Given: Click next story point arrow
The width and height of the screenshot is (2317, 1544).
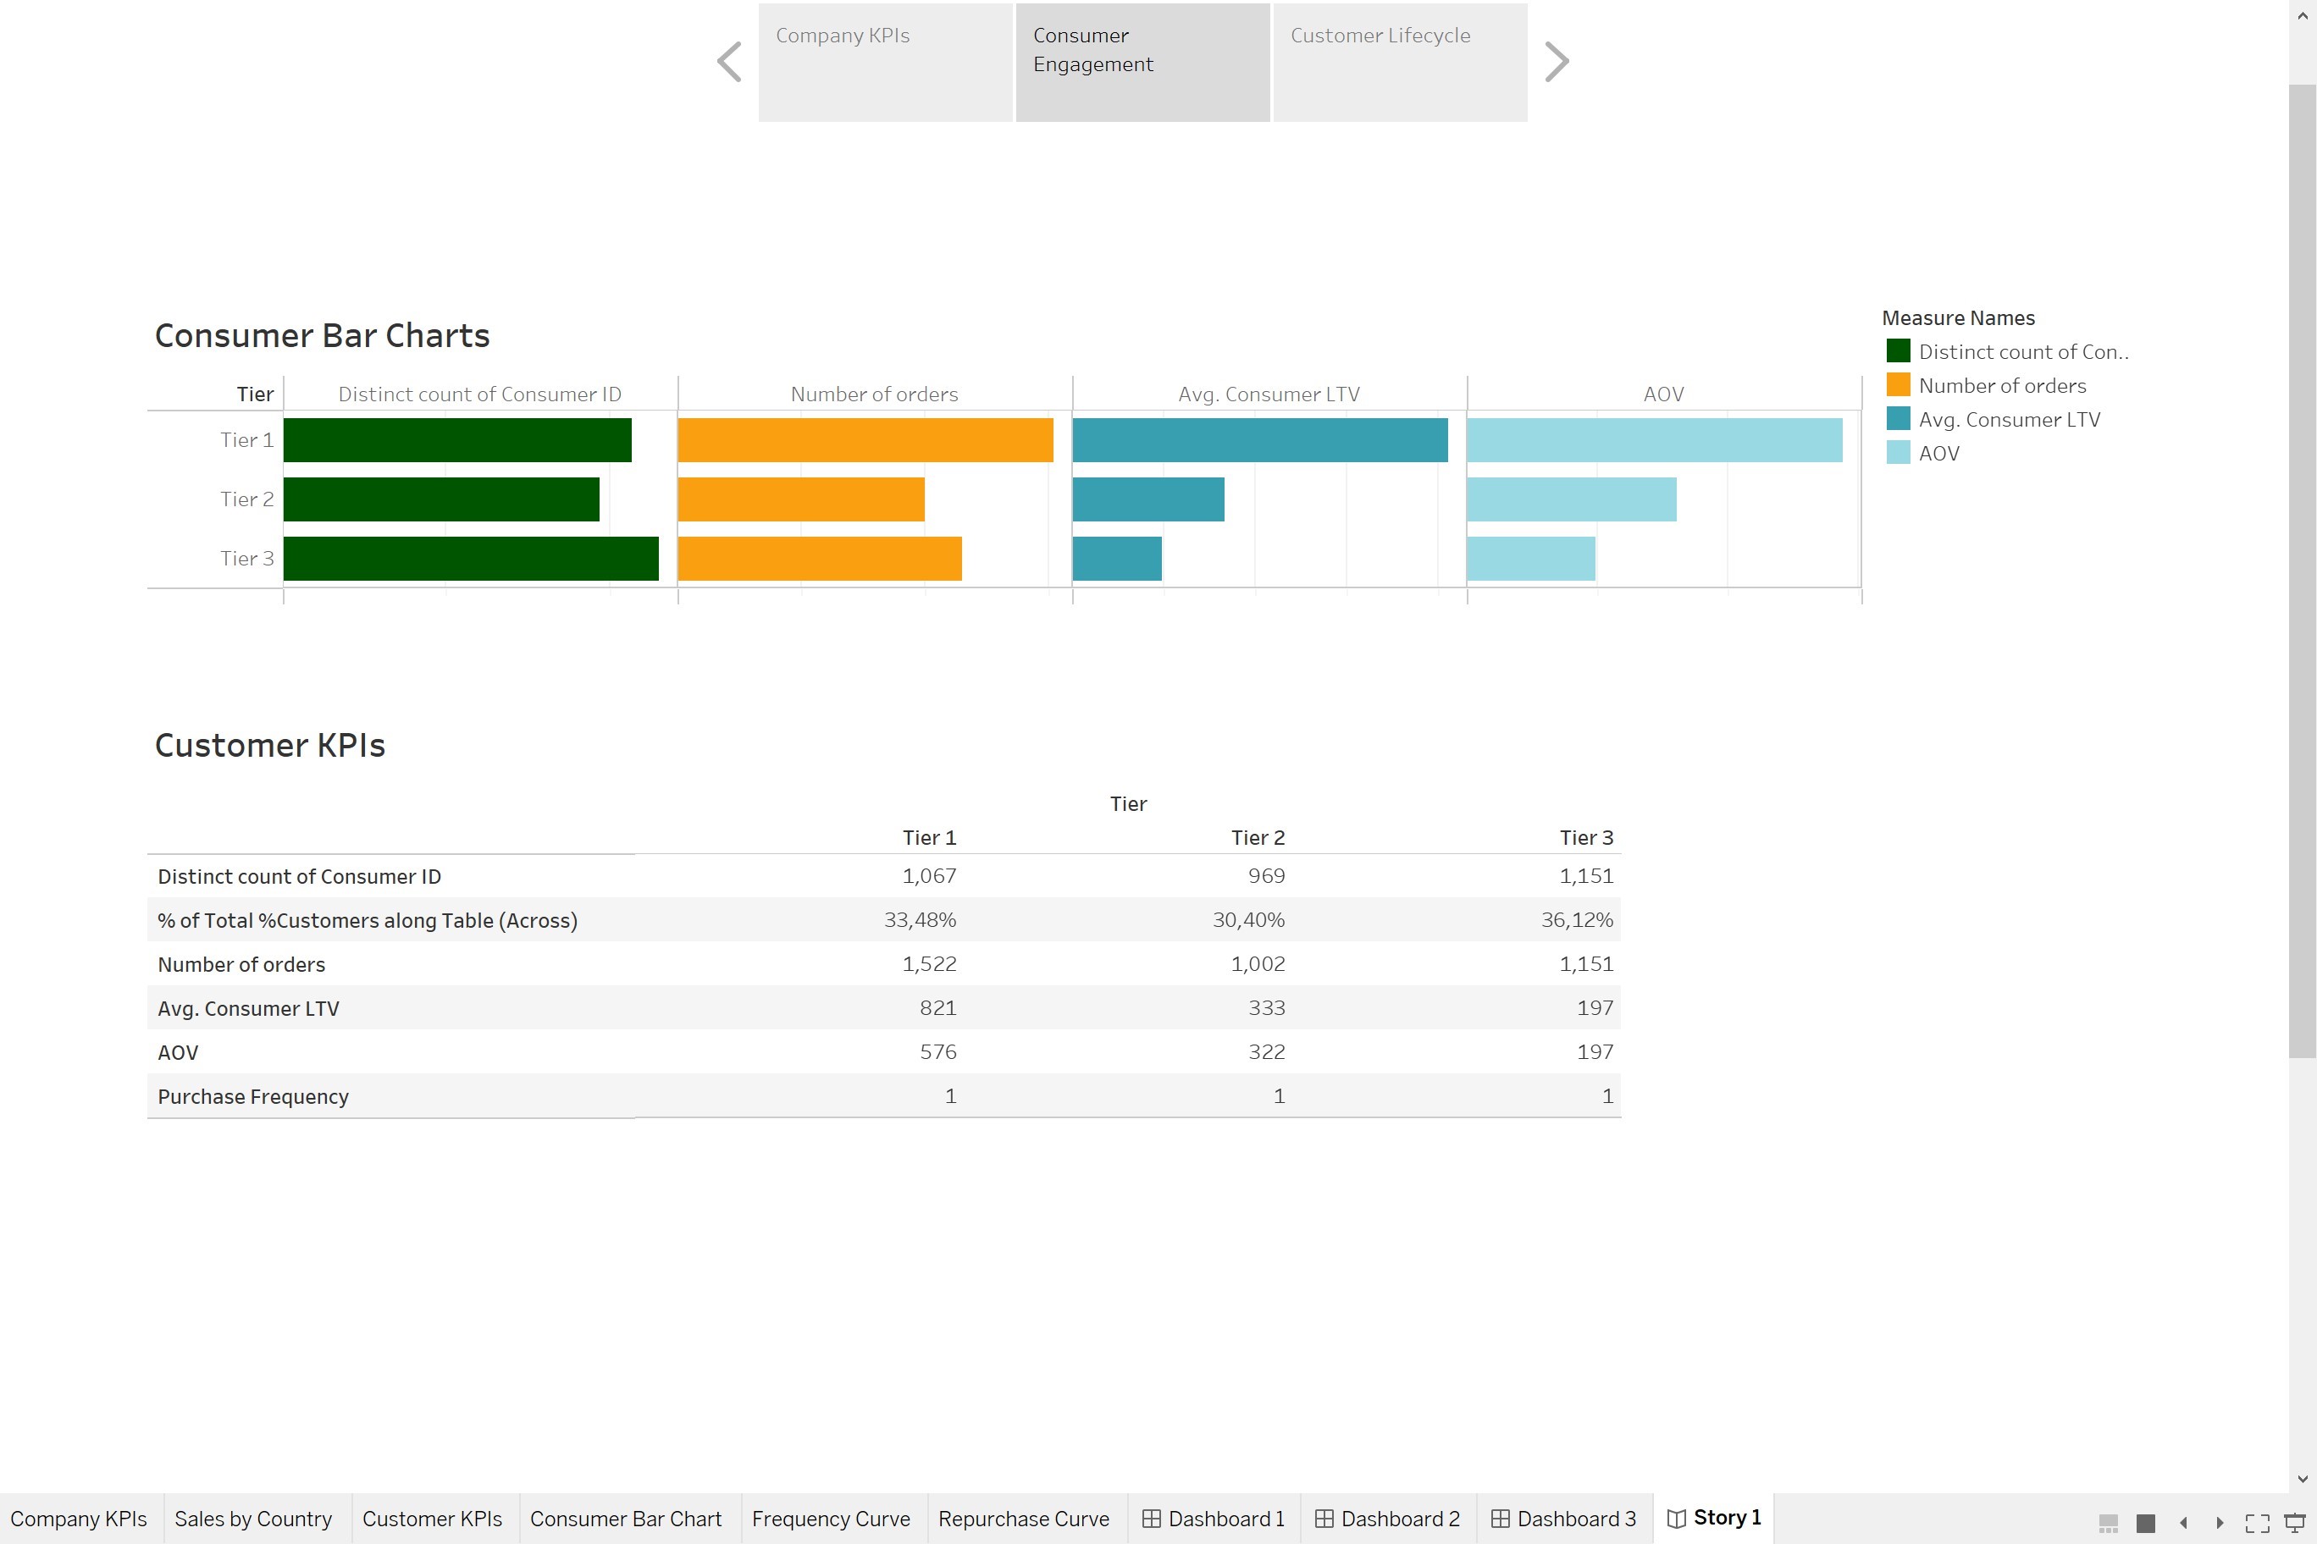Looking at the screenshot, I should [x=1556, y=62].
